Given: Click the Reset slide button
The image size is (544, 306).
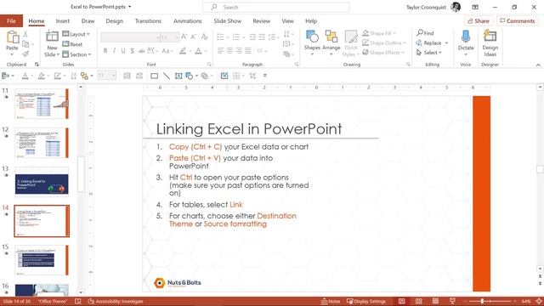Looking at the screenshot, I should (72, 44).
